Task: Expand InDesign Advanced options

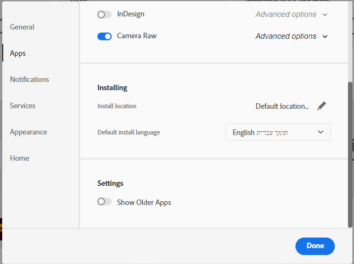Action: 325,15
